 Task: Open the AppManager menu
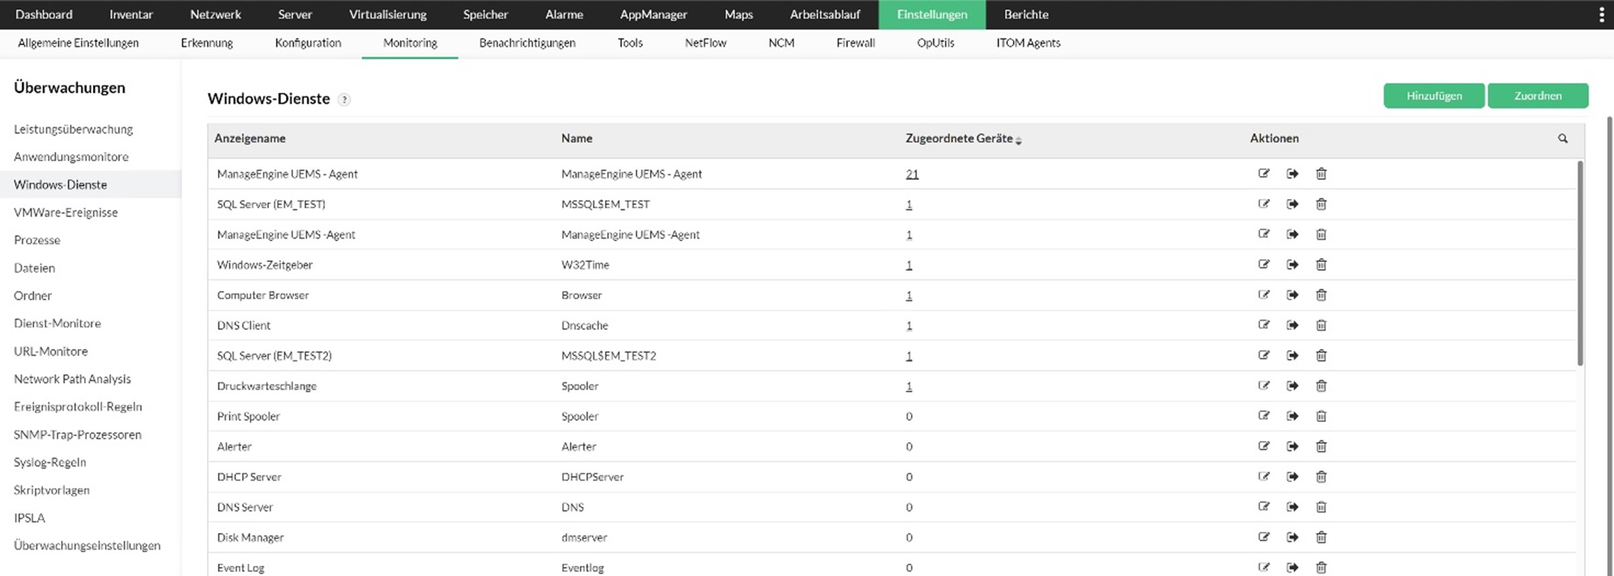(653, 14)
